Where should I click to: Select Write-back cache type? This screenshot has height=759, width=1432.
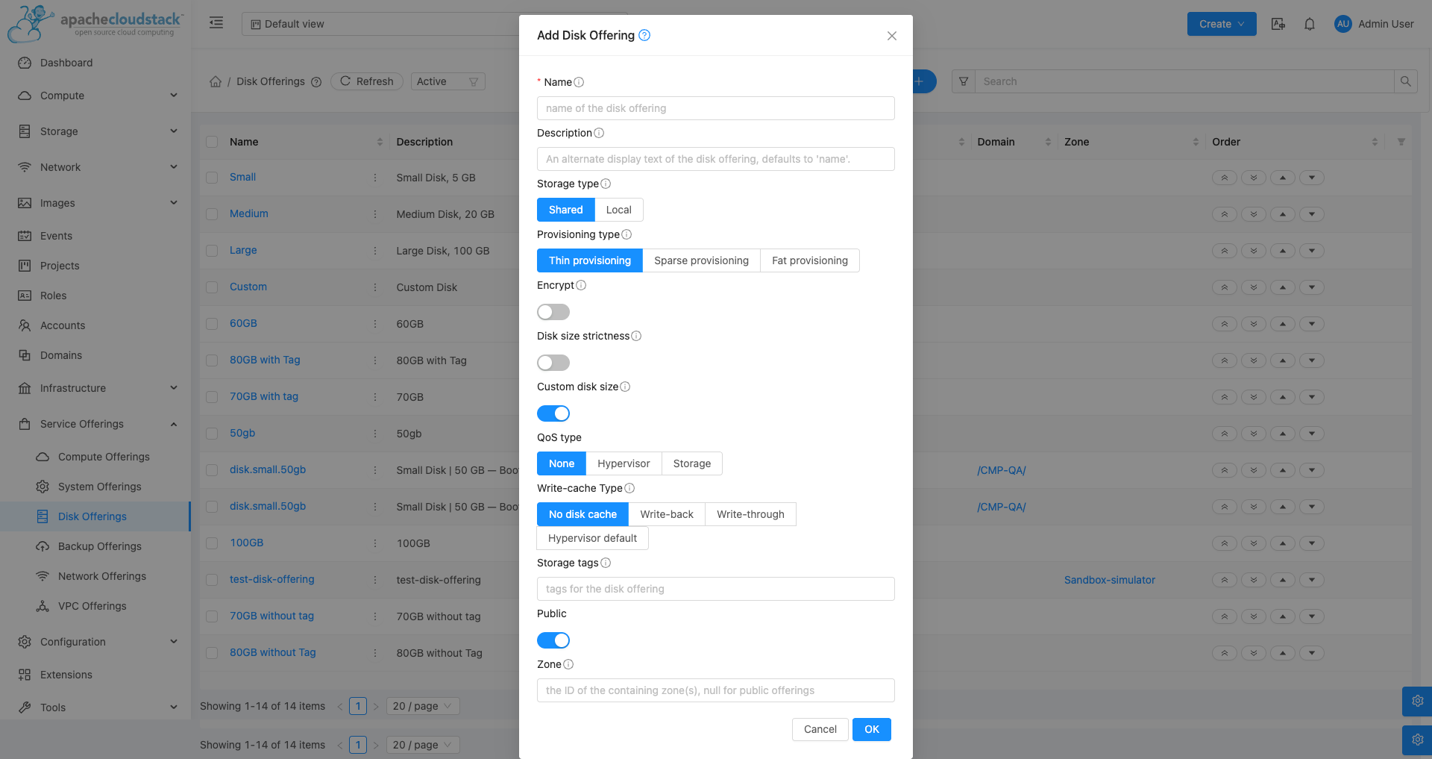tap(667, 514)
